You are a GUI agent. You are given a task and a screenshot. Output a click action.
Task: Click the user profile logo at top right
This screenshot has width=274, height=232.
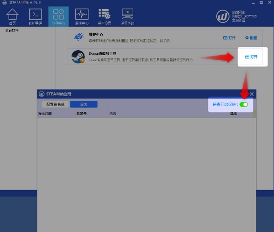tap(223, 16)
